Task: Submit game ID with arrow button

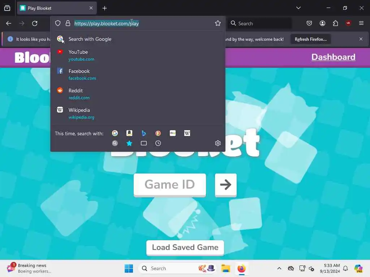Action: coord(225,185)
